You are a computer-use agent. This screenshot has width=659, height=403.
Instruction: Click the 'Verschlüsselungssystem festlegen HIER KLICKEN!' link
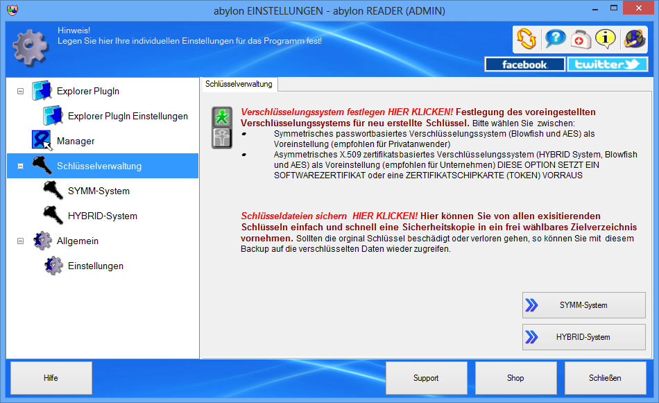pyautogui.click(x=347, y=112)
